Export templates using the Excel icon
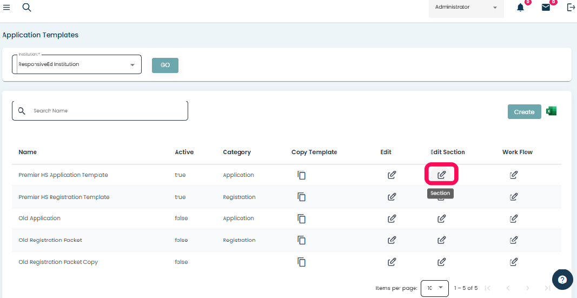This screenshot has height=298, width=577. pos(551,111)
